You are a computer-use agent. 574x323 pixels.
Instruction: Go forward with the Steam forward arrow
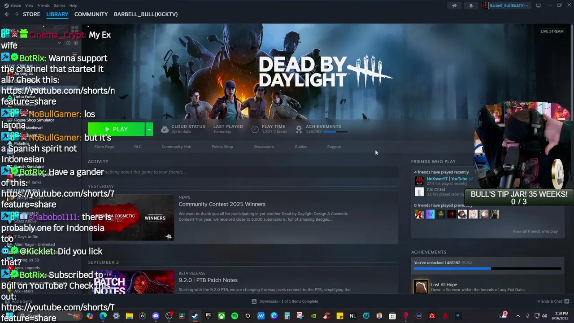[17, 14]
